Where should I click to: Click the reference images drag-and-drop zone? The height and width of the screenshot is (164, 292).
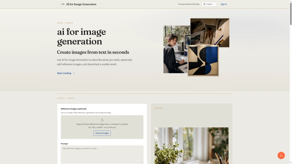[102, 127]
